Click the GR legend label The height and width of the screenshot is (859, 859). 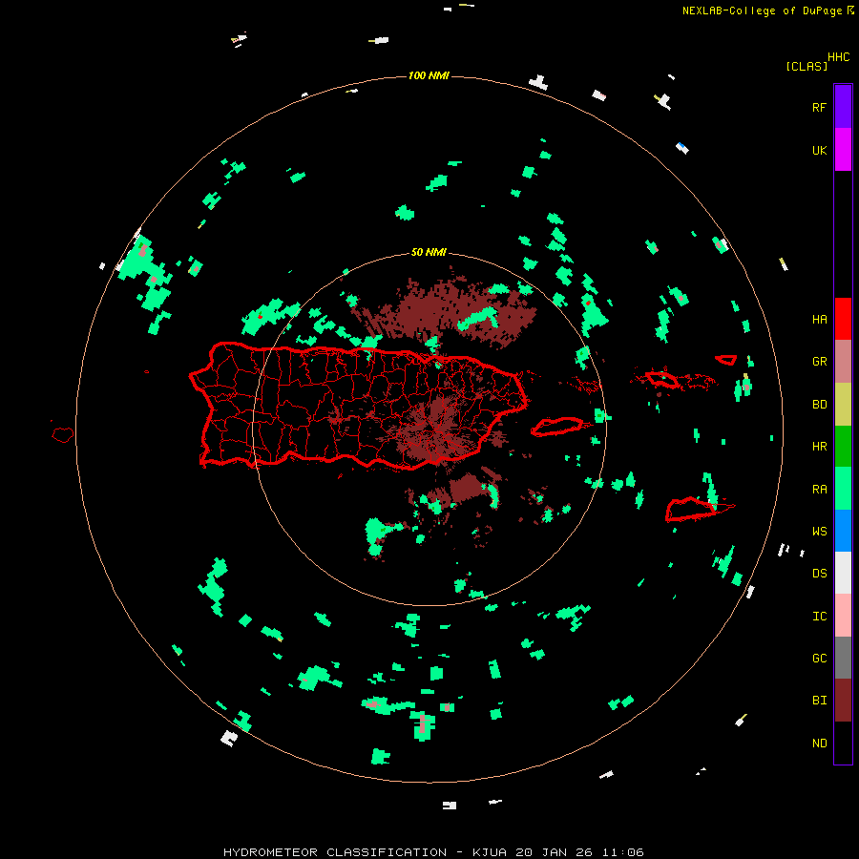(819, 362)
